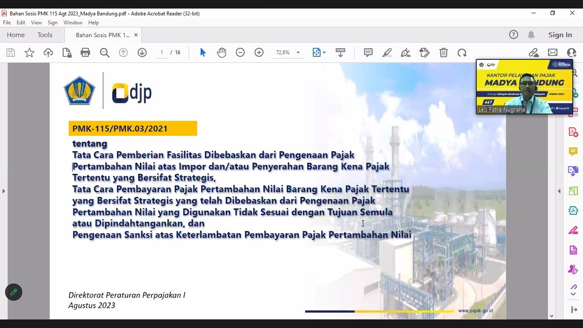Image resolution: width=583 pixels, height=328 pixels.
Task: Open the Edit menu
Action: pyautogui.click(x=21, y=23)
